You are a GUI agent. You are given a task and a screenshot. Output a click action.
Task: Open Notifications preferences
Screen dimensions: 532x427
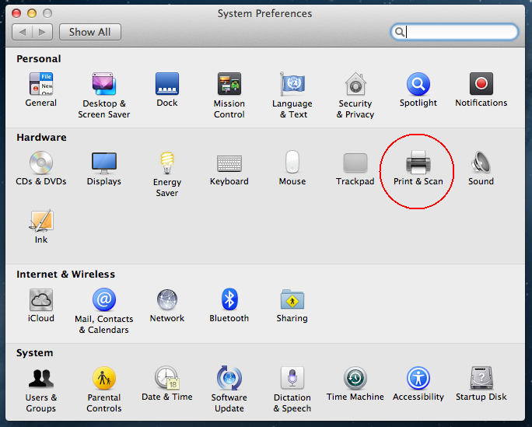coord(481,85)
